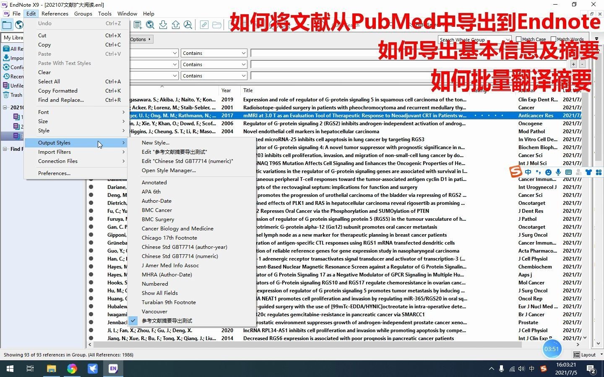This screenshot has width=604, height=377.
Task: Select All References in the sidebar
Action: [13, 49]
